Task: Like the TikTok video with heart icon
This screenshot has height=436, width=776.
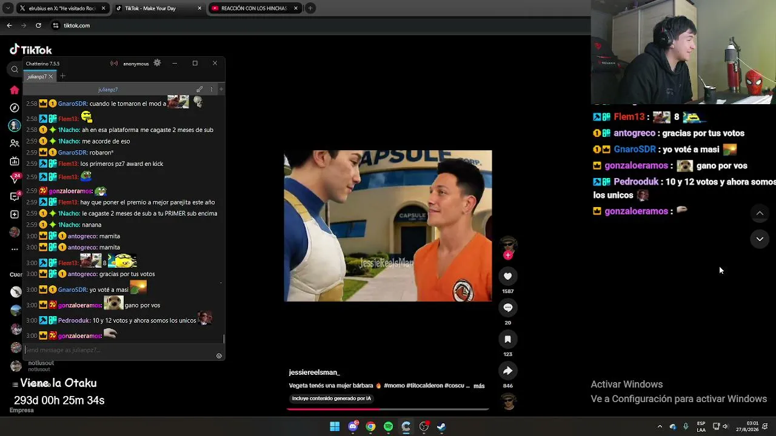Action: coord(508,276)
